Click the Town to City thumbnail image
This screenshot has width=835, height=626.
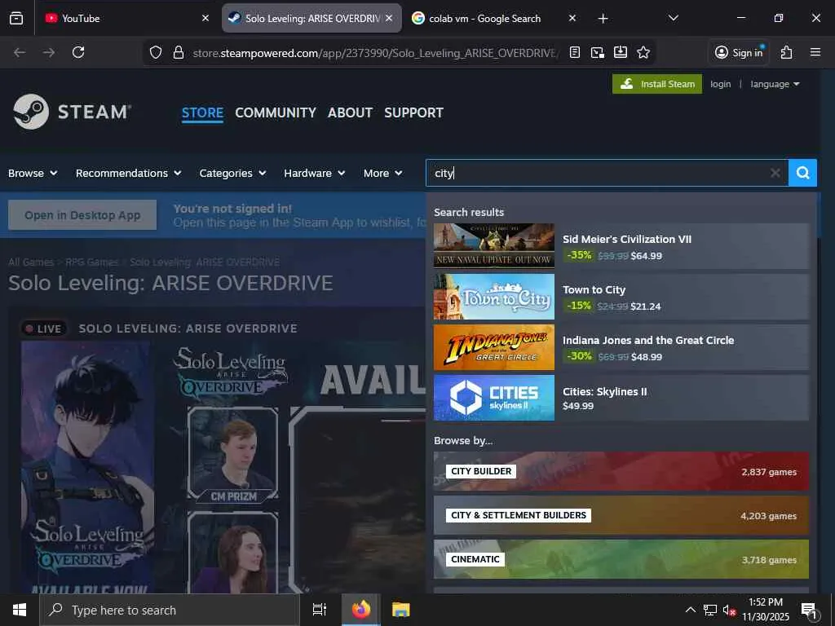(493, 297)
